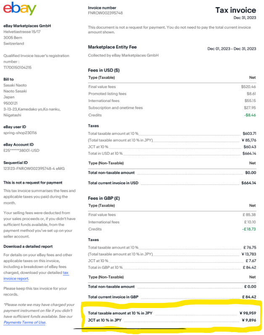The height and width of the screenshot is (335, 264).
Task: Select USD total taxable amount $603.71
Action: pyautogui.click(x=249, y=134)
